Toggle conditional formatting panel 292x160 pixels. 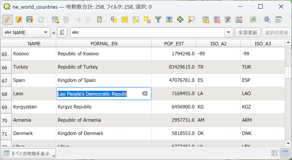pos(253,19)
